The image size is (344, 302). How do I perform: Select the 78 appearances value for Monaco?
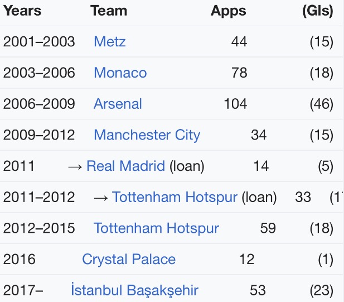coord(239,73)
